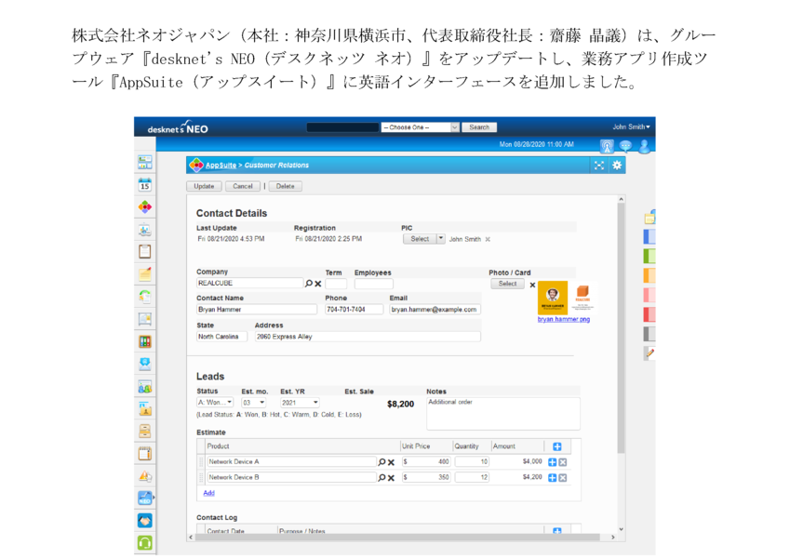Image resolution: width=790 pixels, height=558 pixels.
Task: Click the Cancel button
Action: pos(243,186)
